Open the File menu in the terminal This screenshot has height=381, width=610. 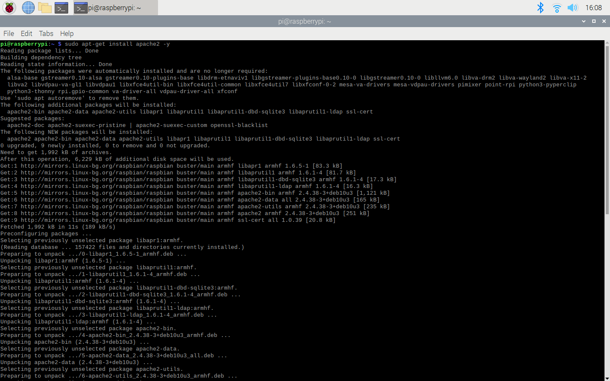coord(8,33)
